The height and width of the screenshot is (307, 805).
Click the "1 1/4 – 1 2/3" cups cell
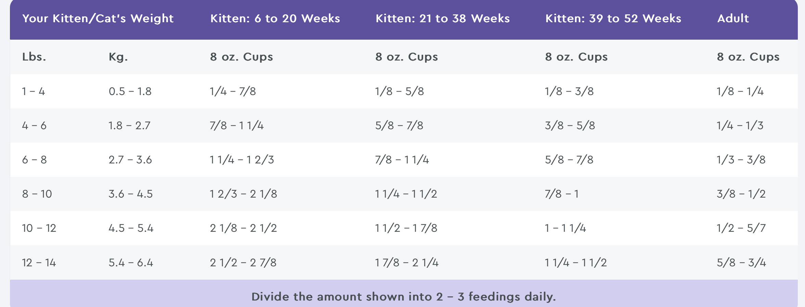pyautogui.click(x=242, y=160)
